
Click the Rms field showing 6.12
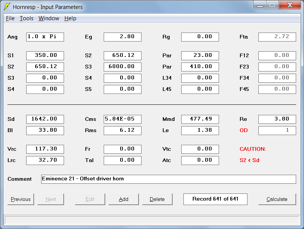tap(122, 130)
